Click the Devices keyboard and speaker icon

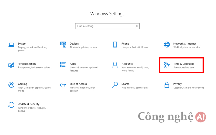[x=63, y=45]
